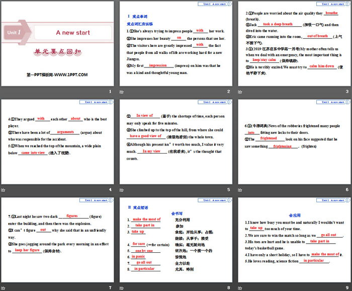
Task: Click the animation star icon under slide 4
Action: [3, 190]
